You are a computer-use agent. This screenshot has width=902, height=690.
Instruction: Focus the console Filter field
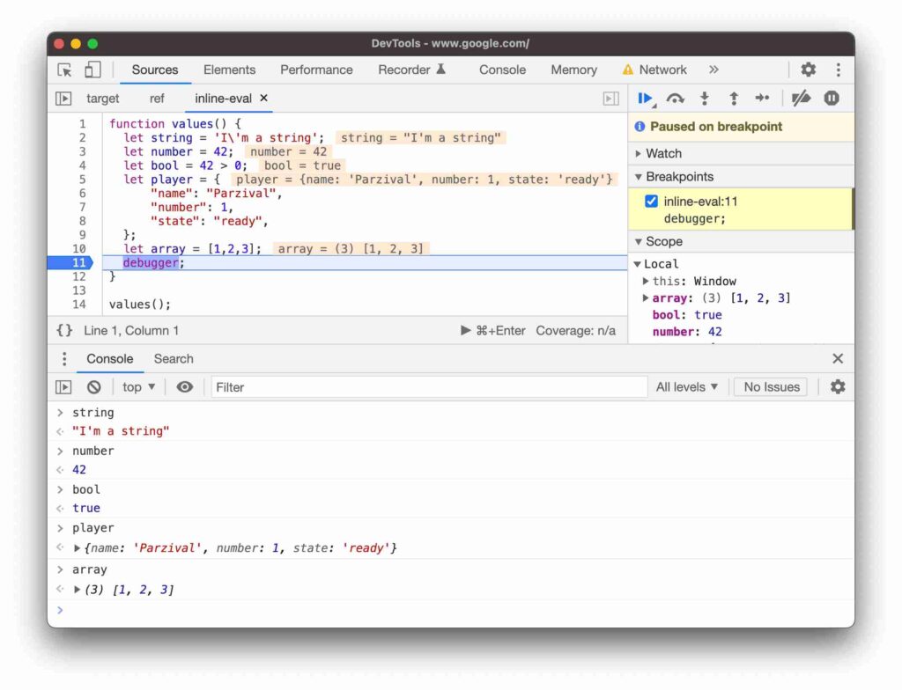429,387
